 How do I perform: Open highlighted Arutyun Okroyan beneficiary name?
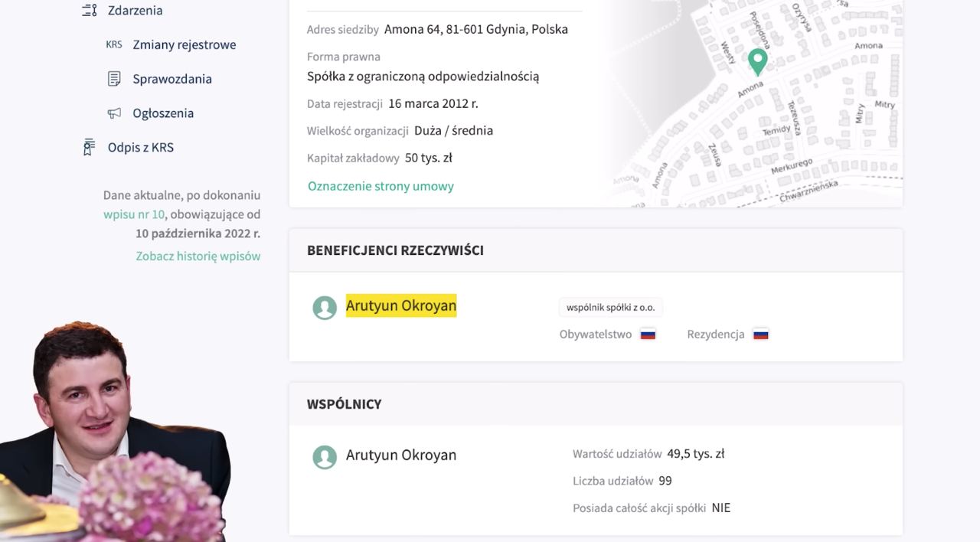click(400, 305)
